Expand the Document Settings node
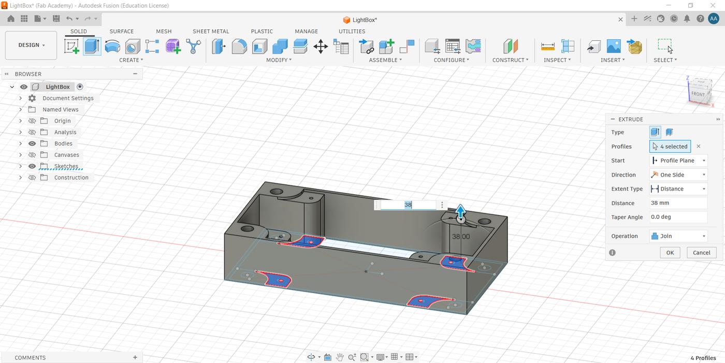The width and height of the screenshot is (725, 363). click(20, 98)
